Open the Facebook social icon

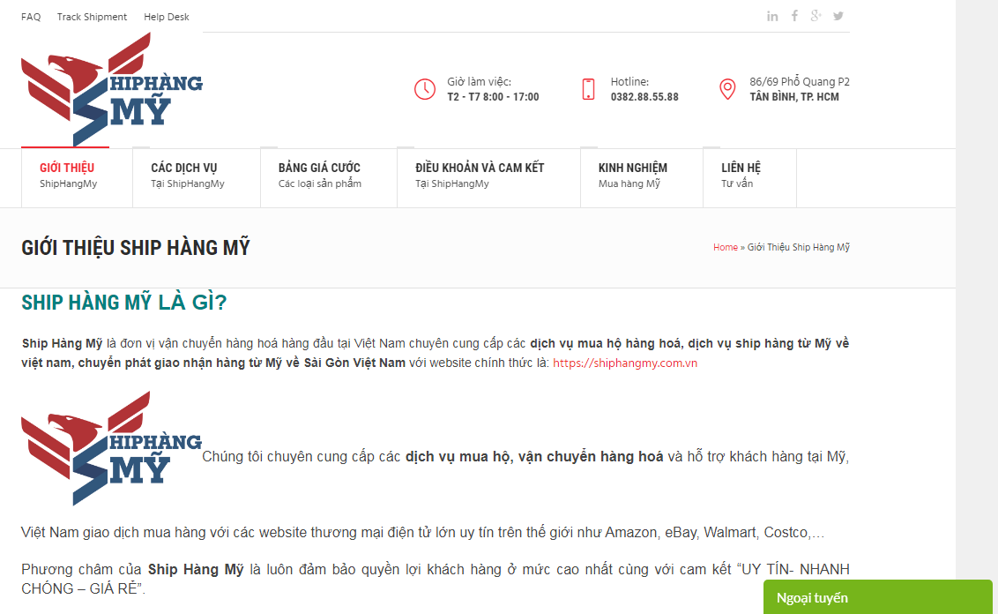coord(794,16)
